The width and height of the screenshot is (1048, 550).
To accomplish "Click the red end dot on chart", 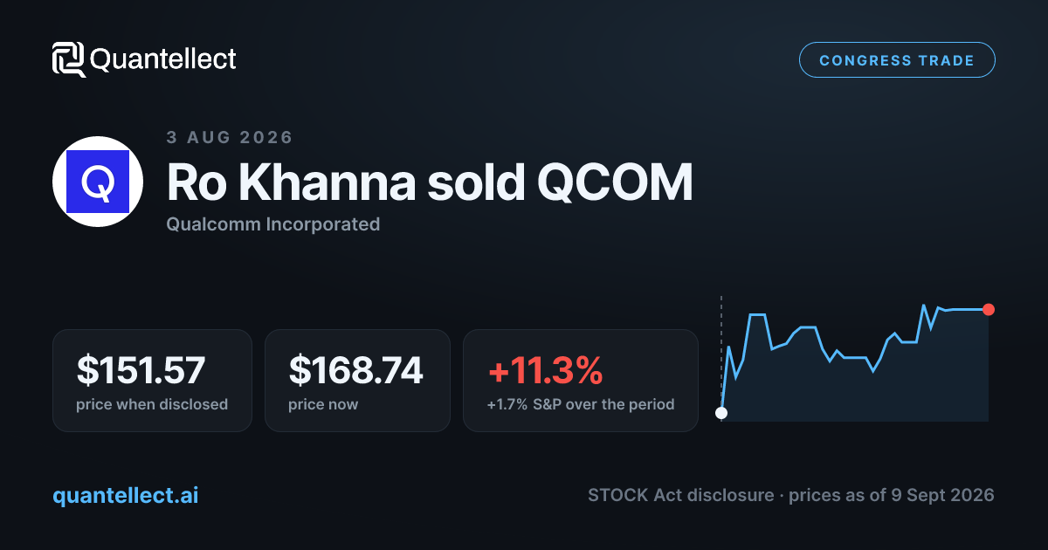I will coord(989,309).
